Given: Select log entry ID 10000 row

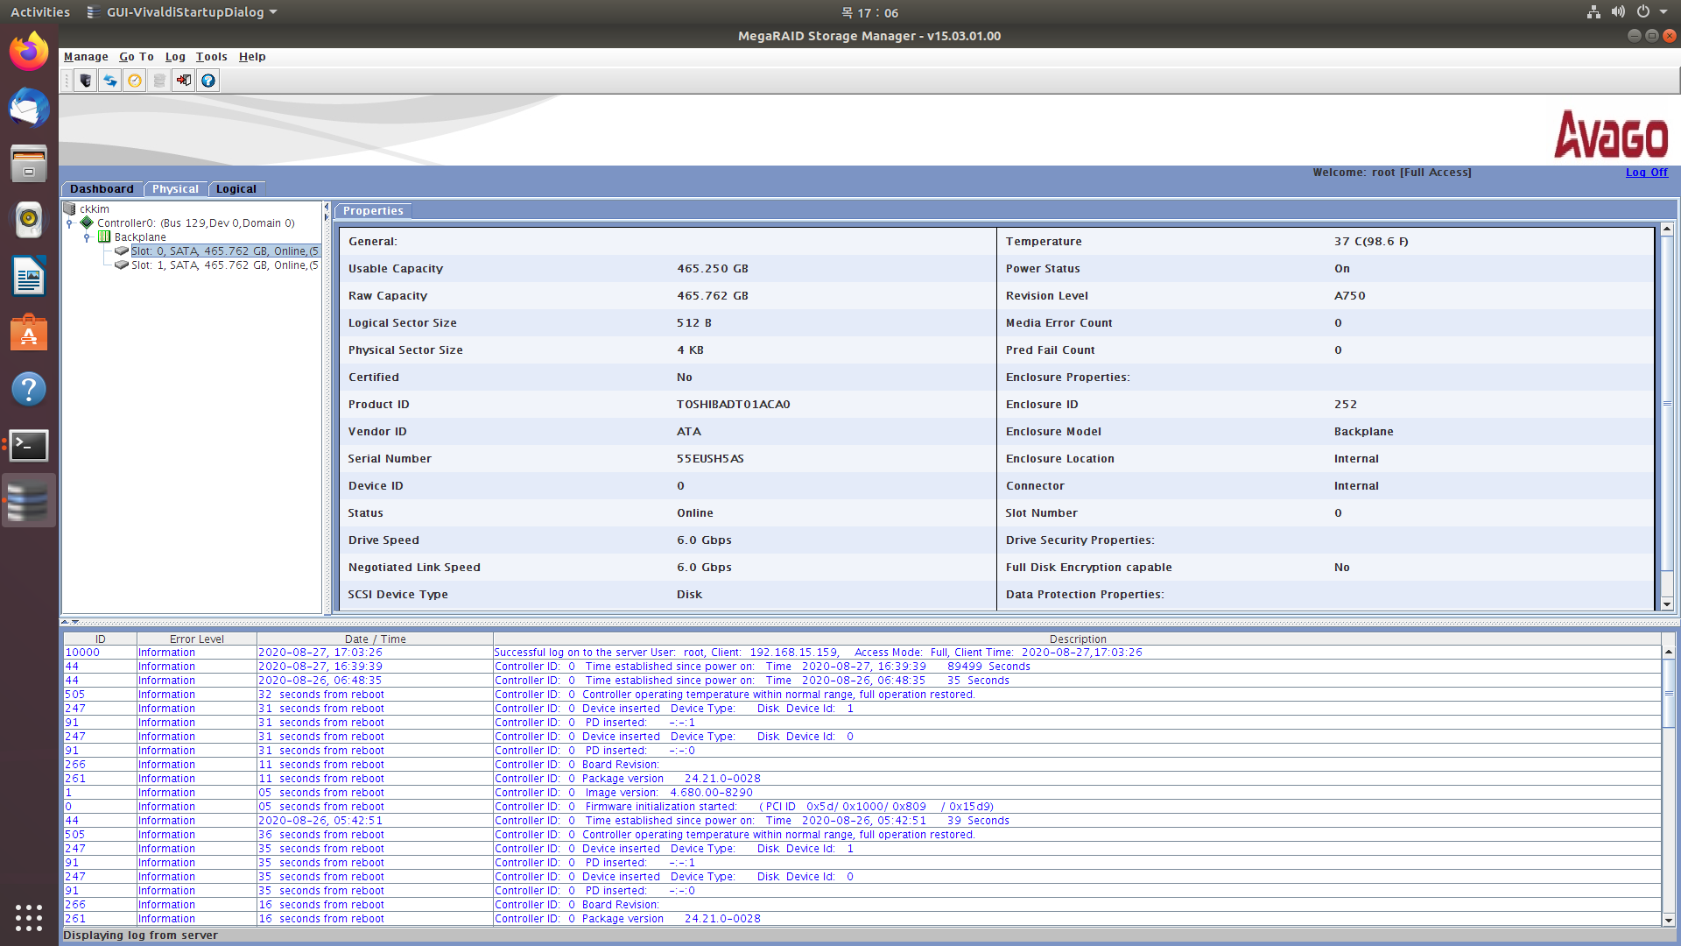Looking at the screenshot, I should 83,653.
